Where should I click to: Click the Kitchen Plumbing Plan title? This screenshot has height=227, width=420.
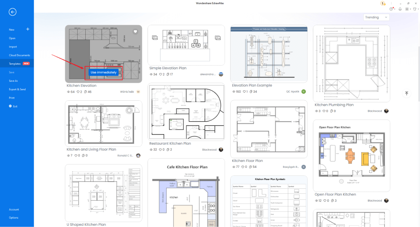tap(334, 105)
